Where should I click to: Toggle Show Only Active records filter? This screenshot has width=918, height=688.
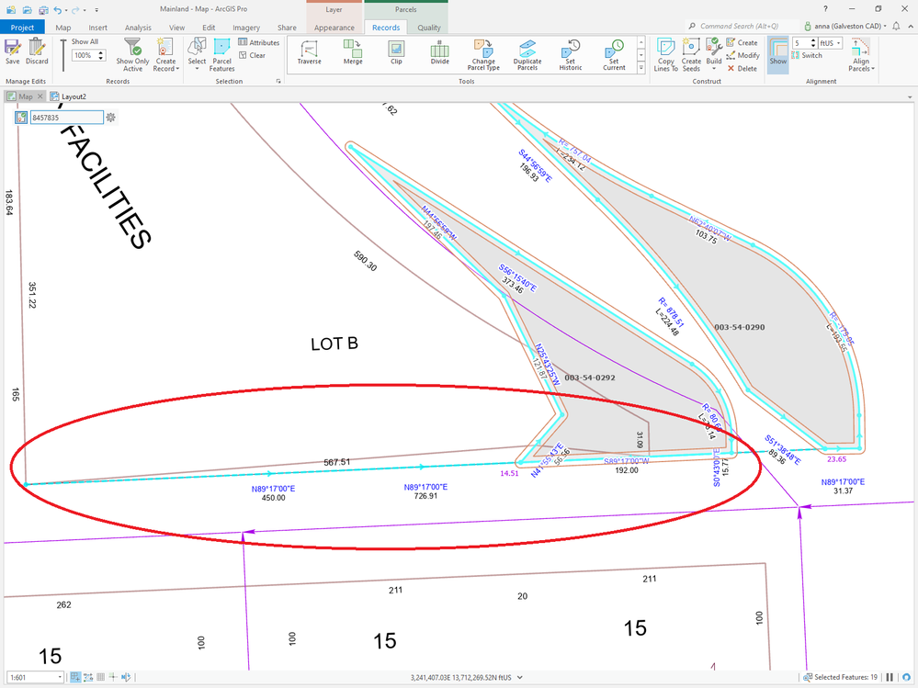pyautogui.click(x=132, y=55)
